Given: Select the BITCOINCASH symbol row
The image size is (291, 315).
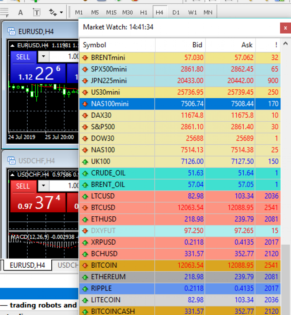Looking at the screenshot, I should tap(180, 311).
